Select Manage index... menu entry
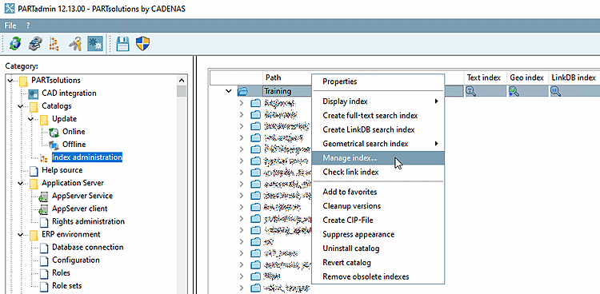Viewport: 600px width, 294px height. coord(378,158)
